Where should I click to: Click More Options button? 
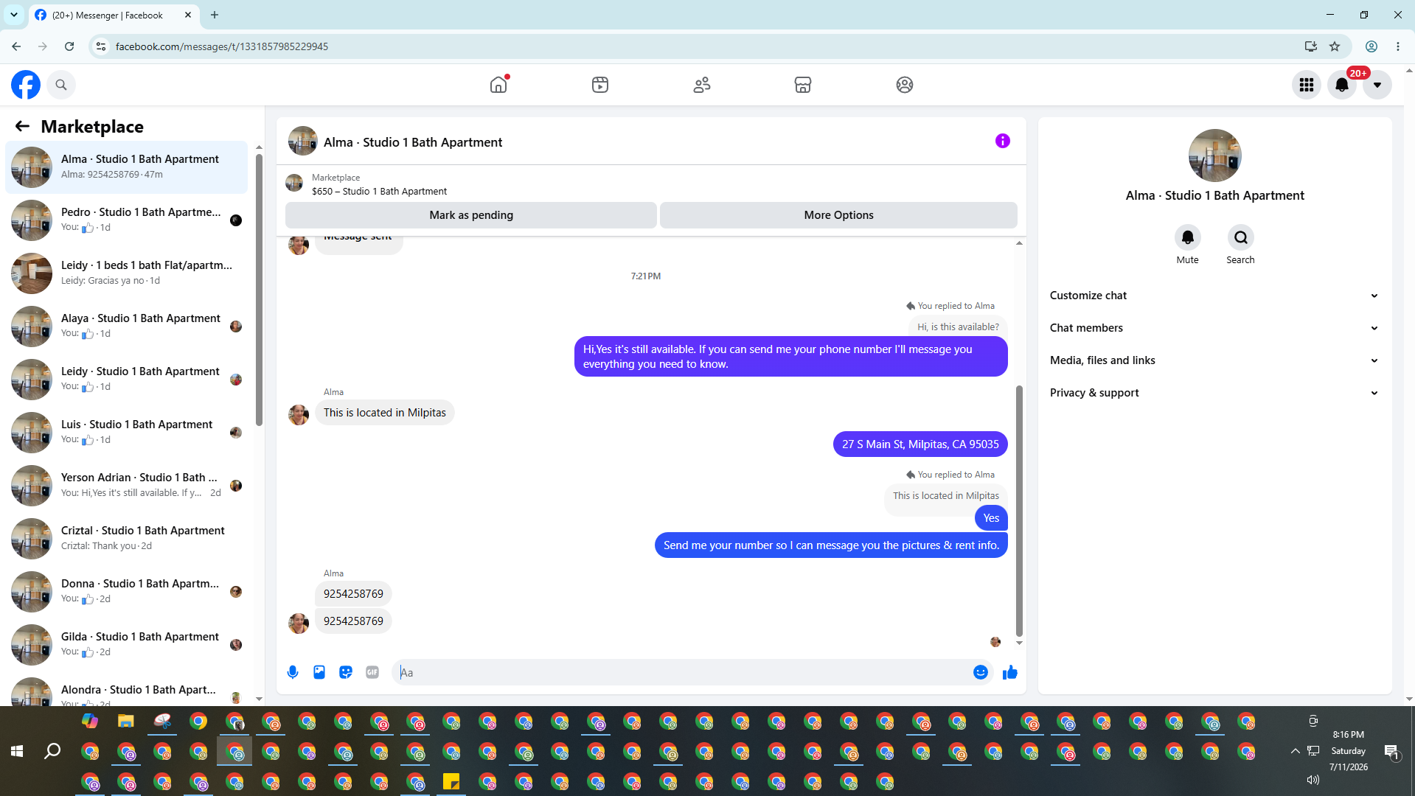[x=838, y=215]
